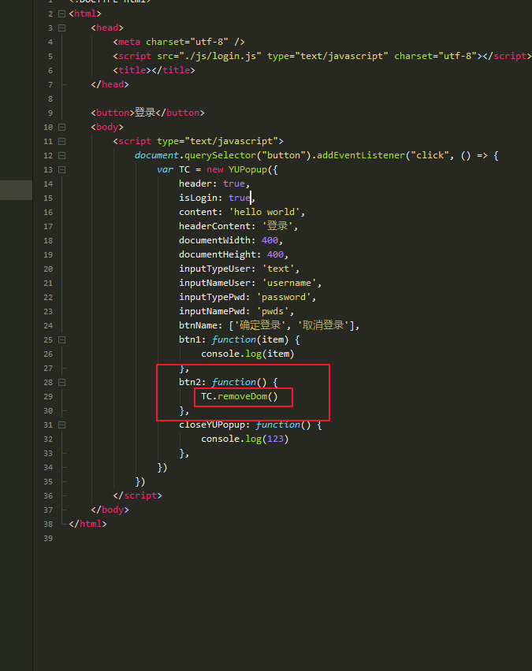
Task: Click the '取消登录' string in btnName
Action: click(323, 325)
